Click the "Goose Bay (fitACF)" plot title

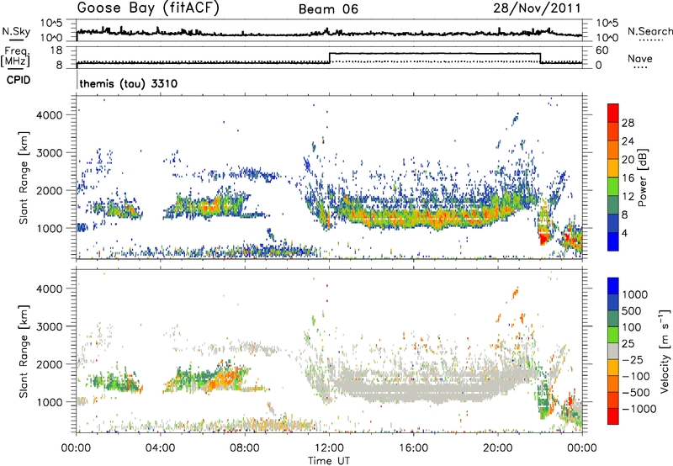(x=148, y=8)
